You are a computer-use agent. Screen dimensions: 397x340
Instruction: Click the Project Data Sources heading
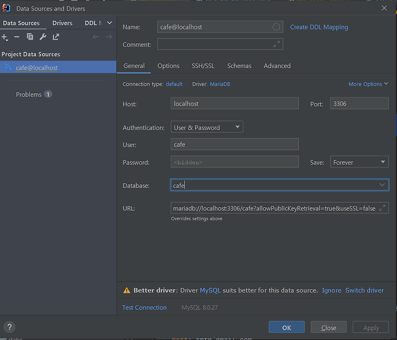[31, 55]
